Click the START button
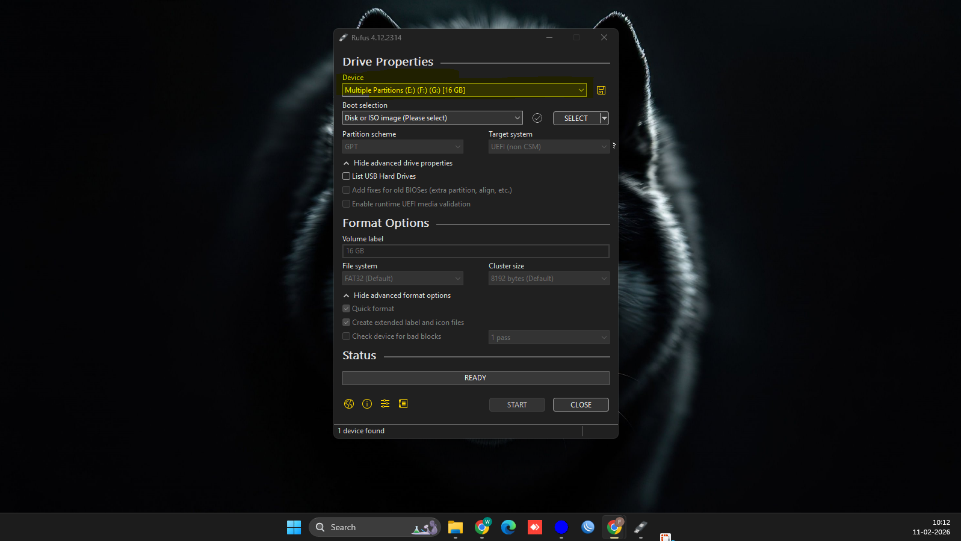961x541 pixels. (x=517, y=405)
